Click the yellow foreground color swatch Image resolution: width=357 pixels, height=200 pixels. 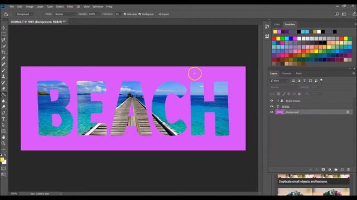2,159
